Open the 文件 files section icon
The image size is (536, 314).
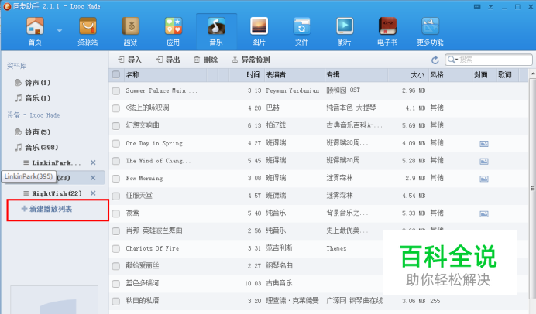click(x=301, y=31)
